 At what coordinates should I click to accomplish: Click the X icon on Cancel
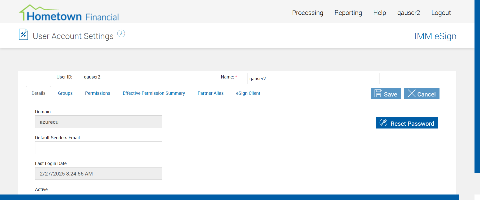click(x=411, y=93)
